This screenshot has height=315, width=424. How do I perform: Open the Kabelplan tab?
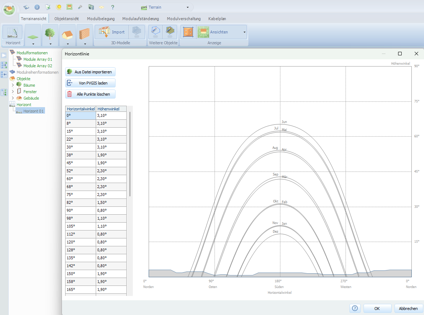[217, 19]
